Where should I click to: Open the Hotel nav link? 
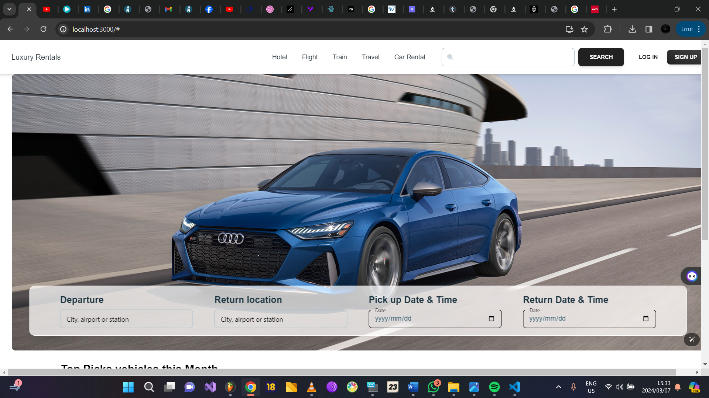click(279, 57)
